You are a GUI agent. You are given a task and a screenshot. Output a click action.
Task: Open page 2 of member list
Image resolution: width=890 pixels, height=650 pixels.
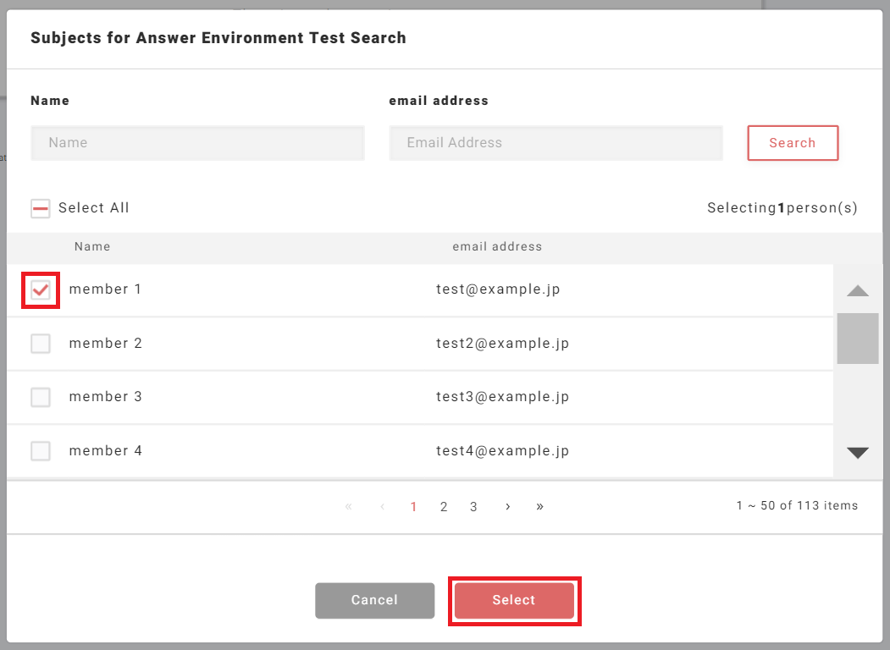(x=444, y=506)
